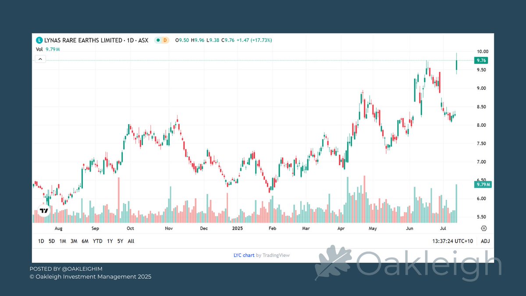Click the Vol 9.79M indicator legend
The width and height of the screenshot is (526, 296).
pyautogui.click(x=48, y=50)
